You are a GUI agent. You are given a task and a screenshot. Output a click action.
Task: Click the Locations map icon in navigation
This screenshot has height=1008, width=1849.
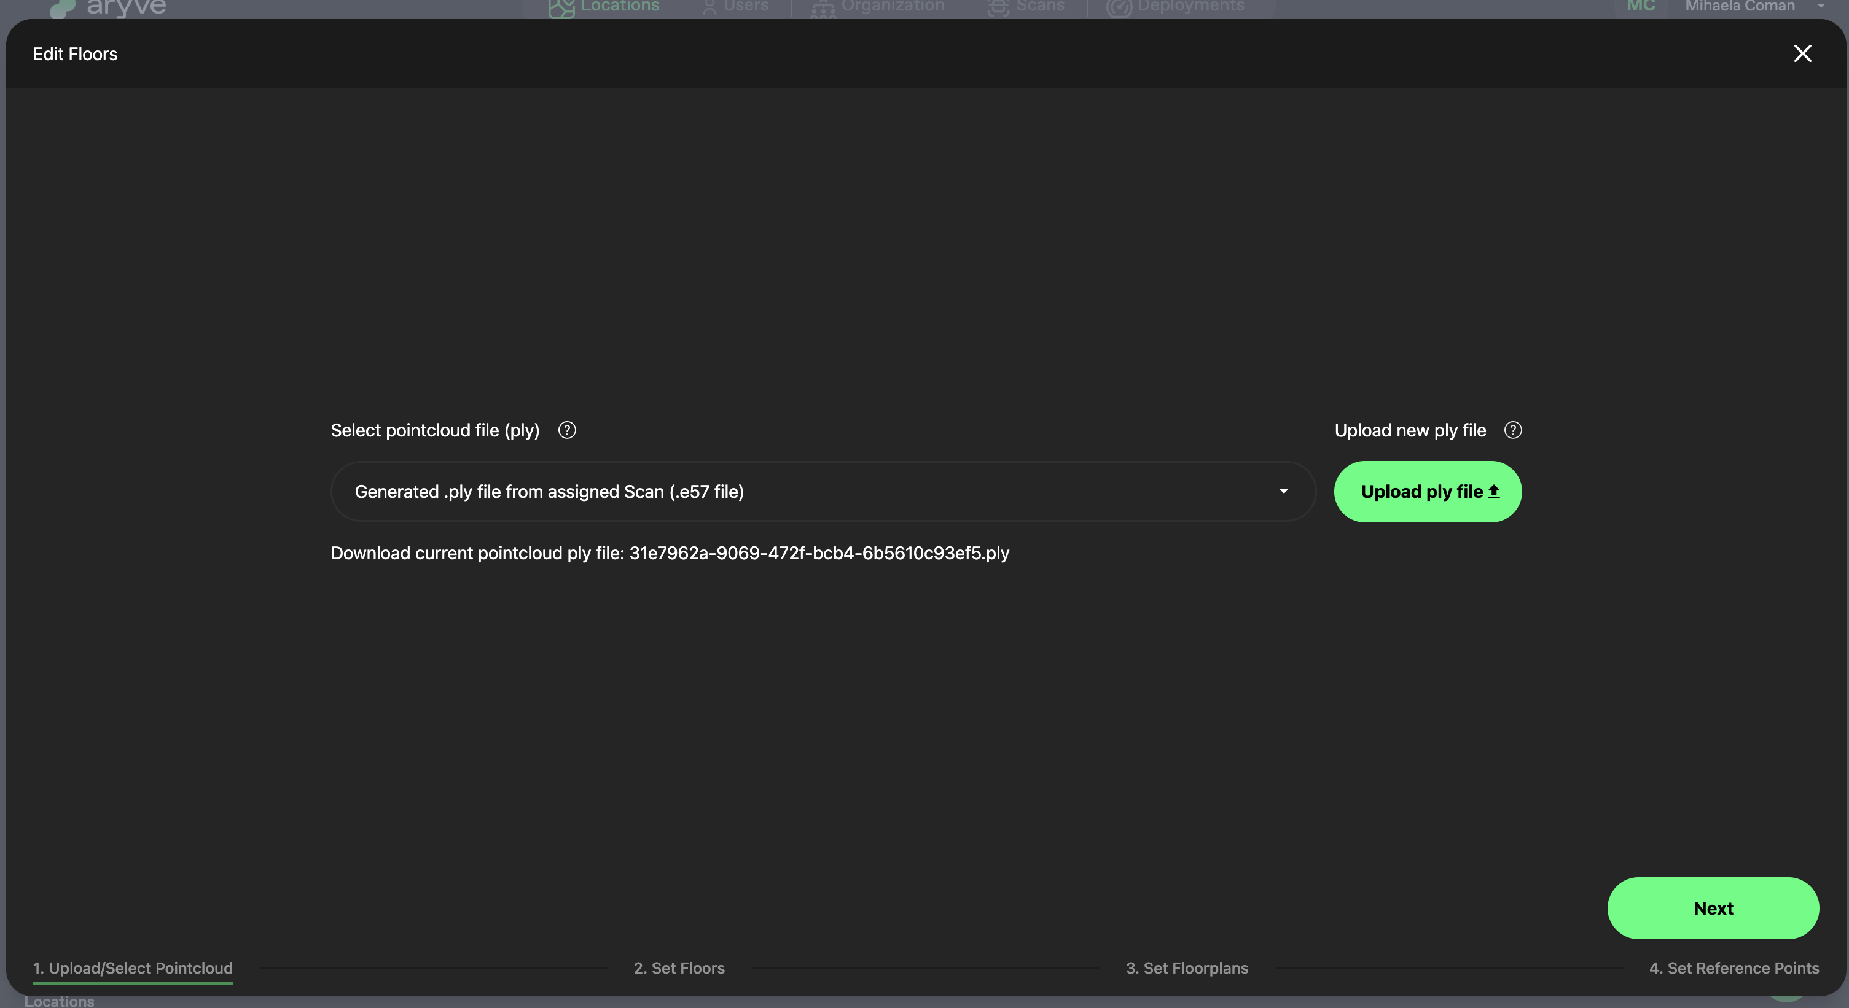pos(561,8)
